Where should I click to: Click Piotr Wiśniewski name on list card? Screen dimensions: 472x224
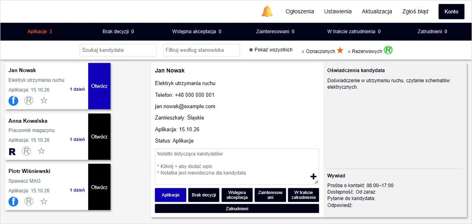30,171
